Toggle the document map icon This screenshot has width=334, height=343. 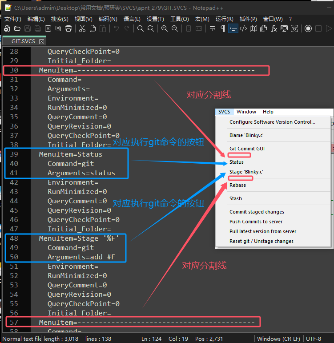coord(254,28)
